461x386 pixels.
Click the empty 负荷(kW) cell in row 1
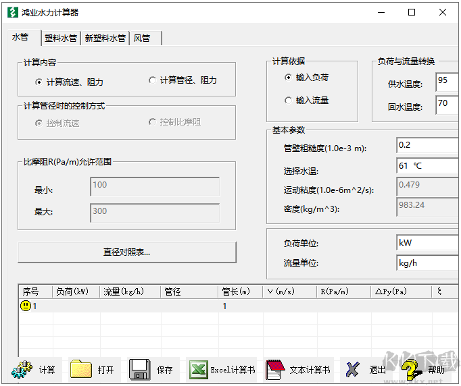[x=76, y=306]
